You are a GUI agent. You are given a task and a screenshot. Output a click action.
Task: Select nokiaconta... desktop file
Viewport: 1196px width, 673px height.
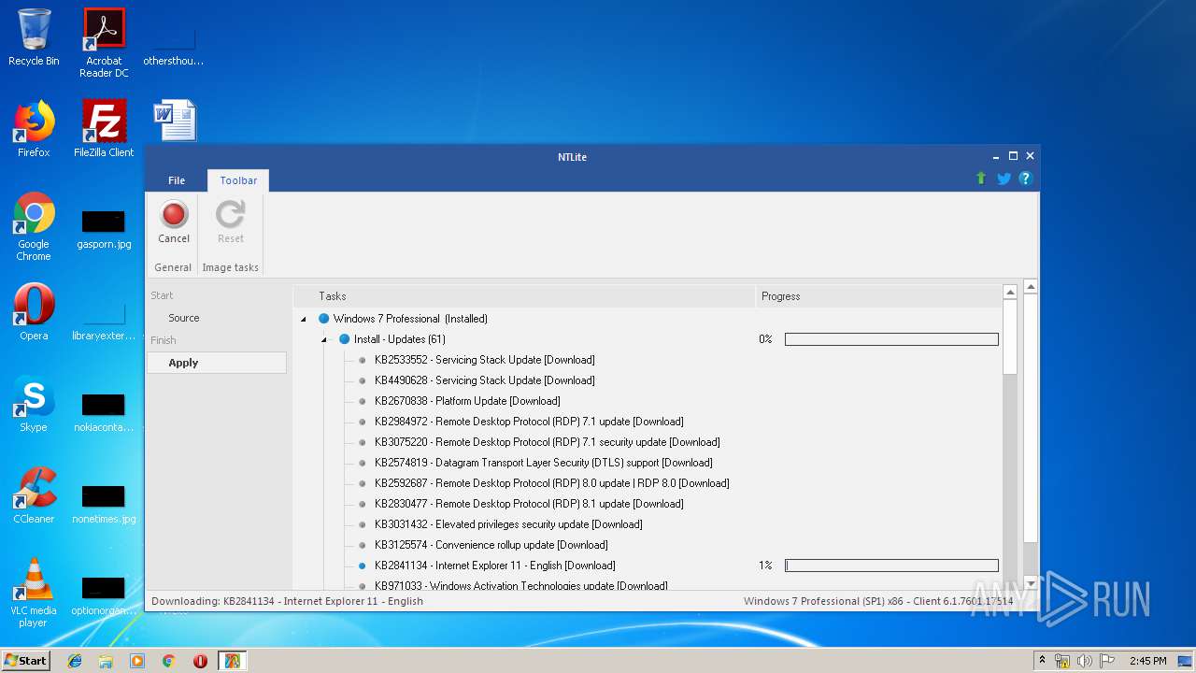[x=104, y=411]
